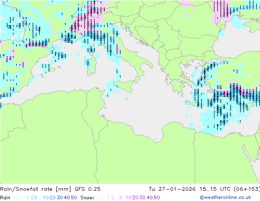Select the Snow legend value 0.1

tap(98, 198)
